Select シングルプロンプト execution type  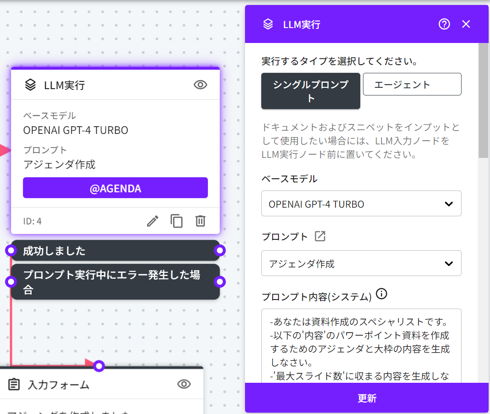coord(311,91)
